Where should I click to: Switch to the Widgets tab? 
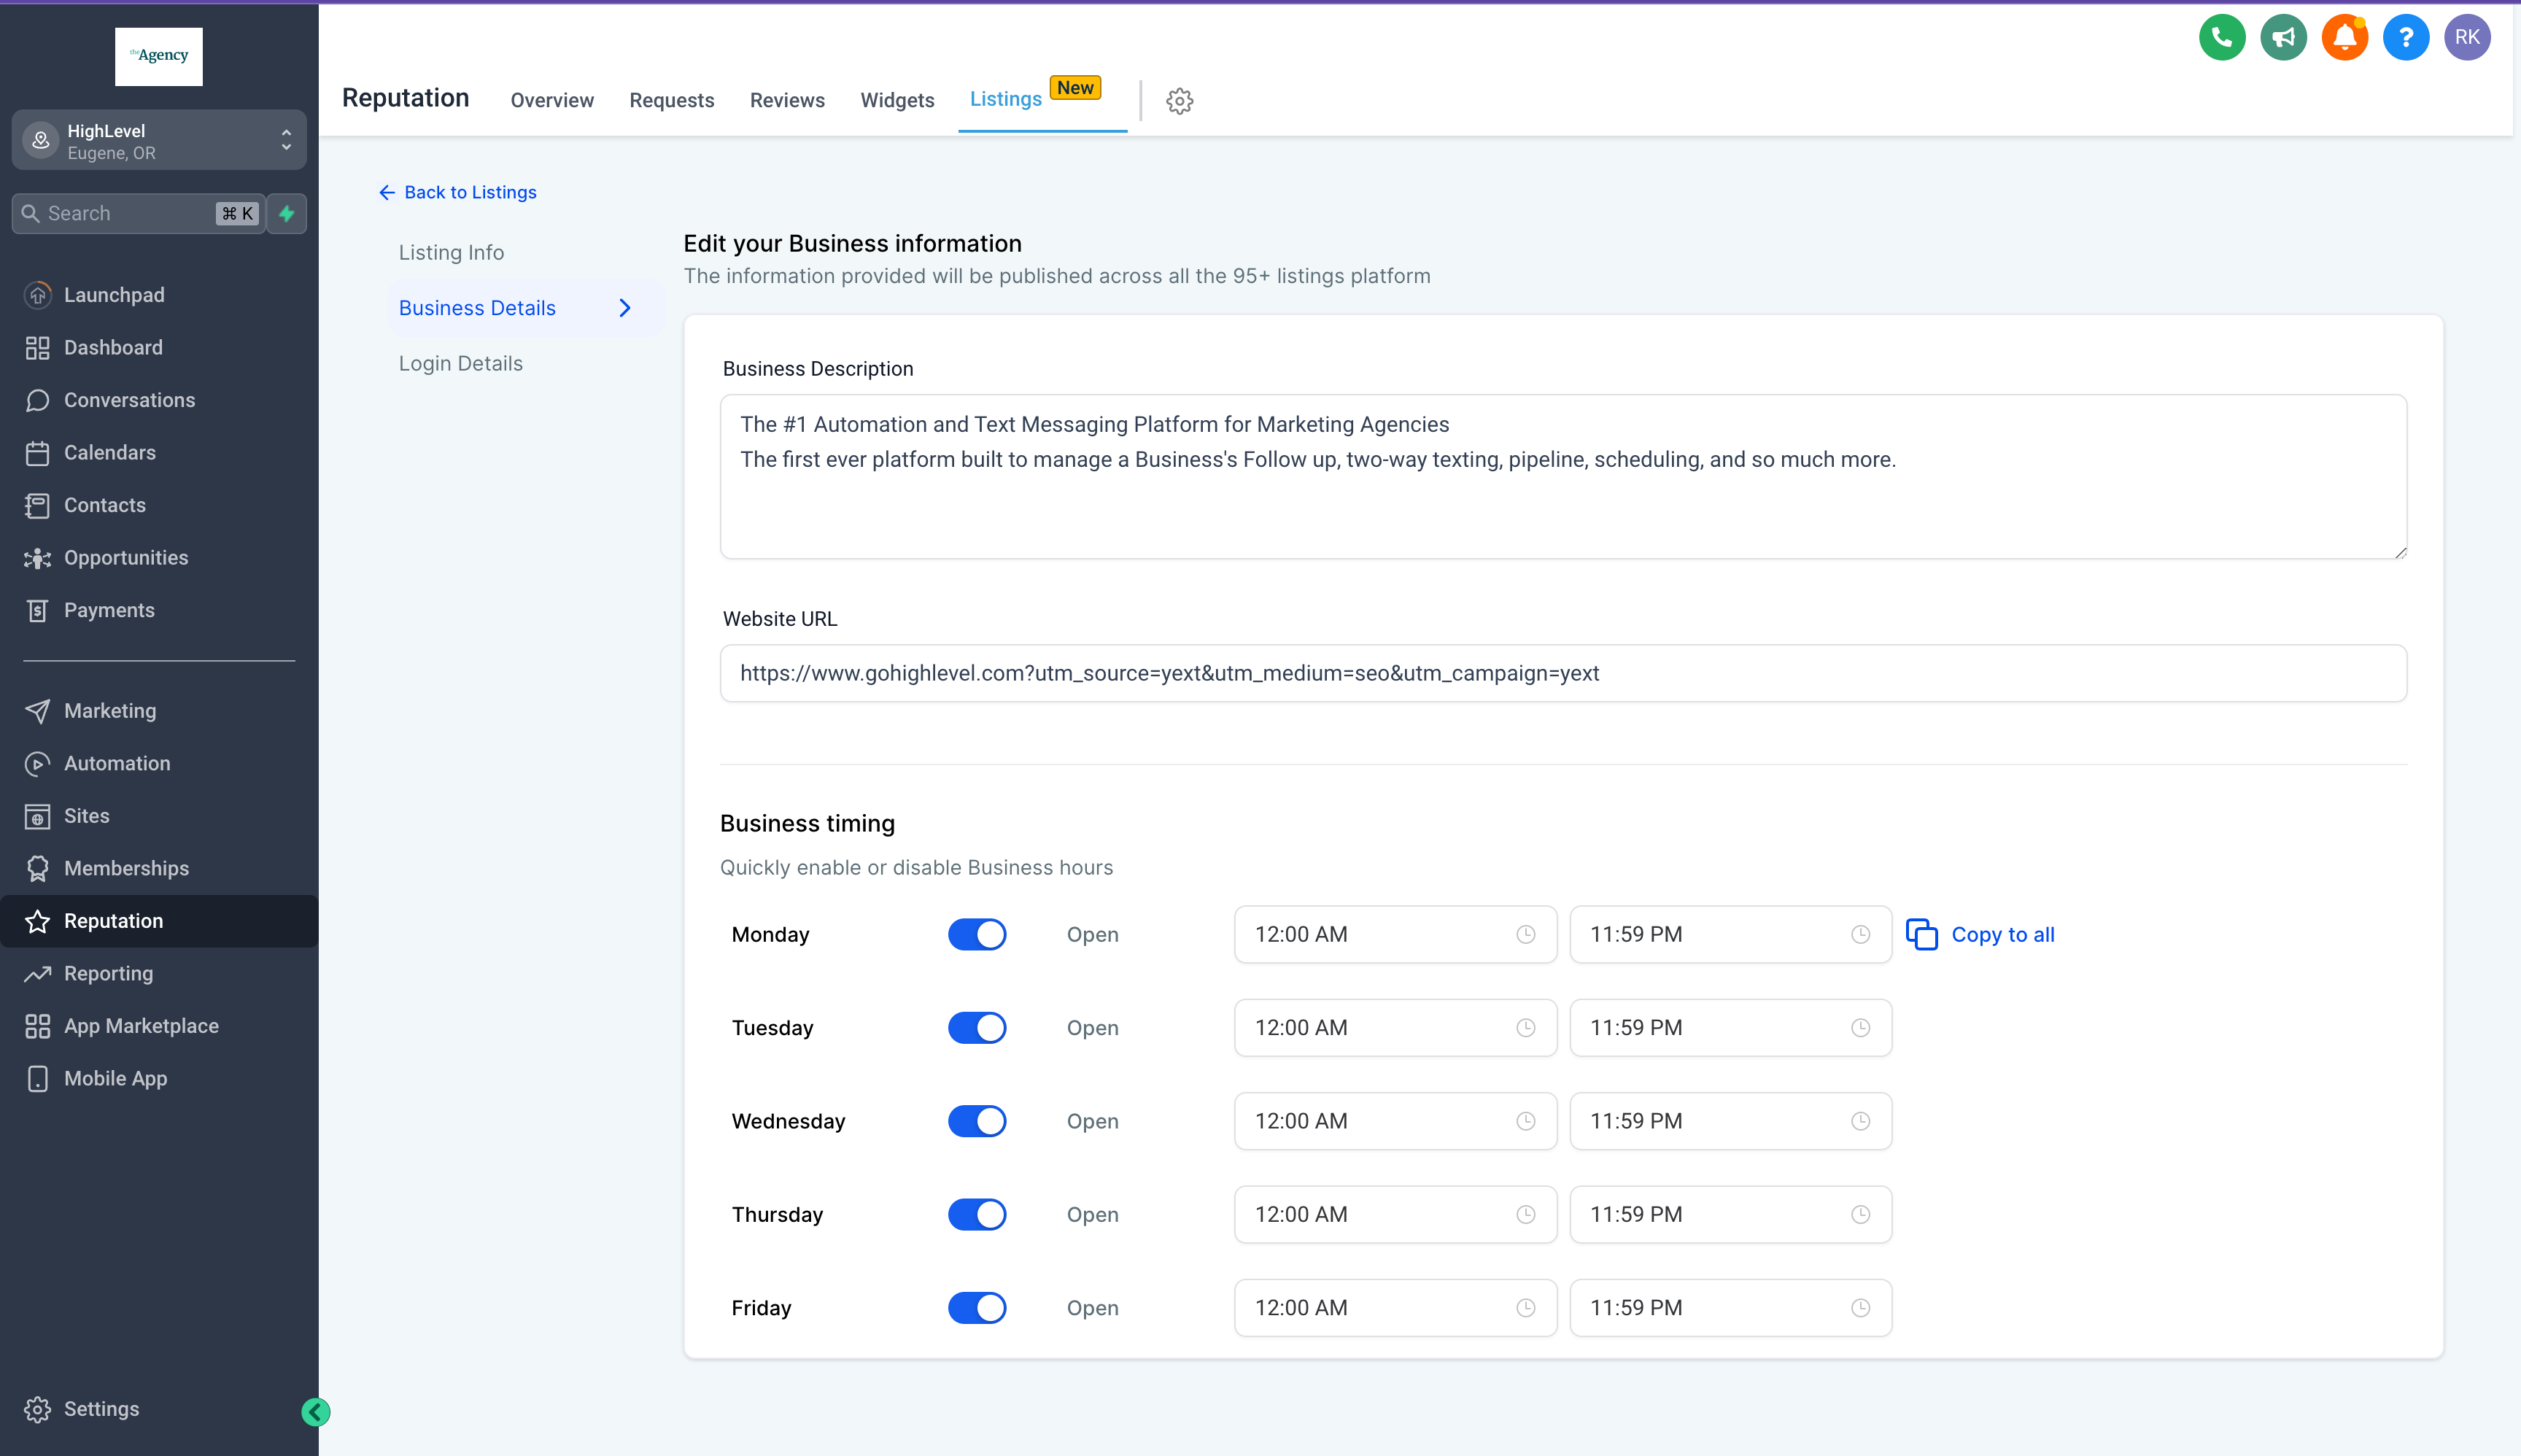pos(897,101)
